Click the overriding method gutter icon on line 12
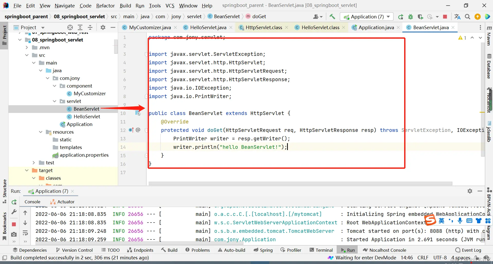 coord(131,130)
